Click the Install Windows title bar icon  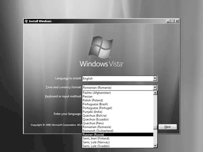coord(26,21)
